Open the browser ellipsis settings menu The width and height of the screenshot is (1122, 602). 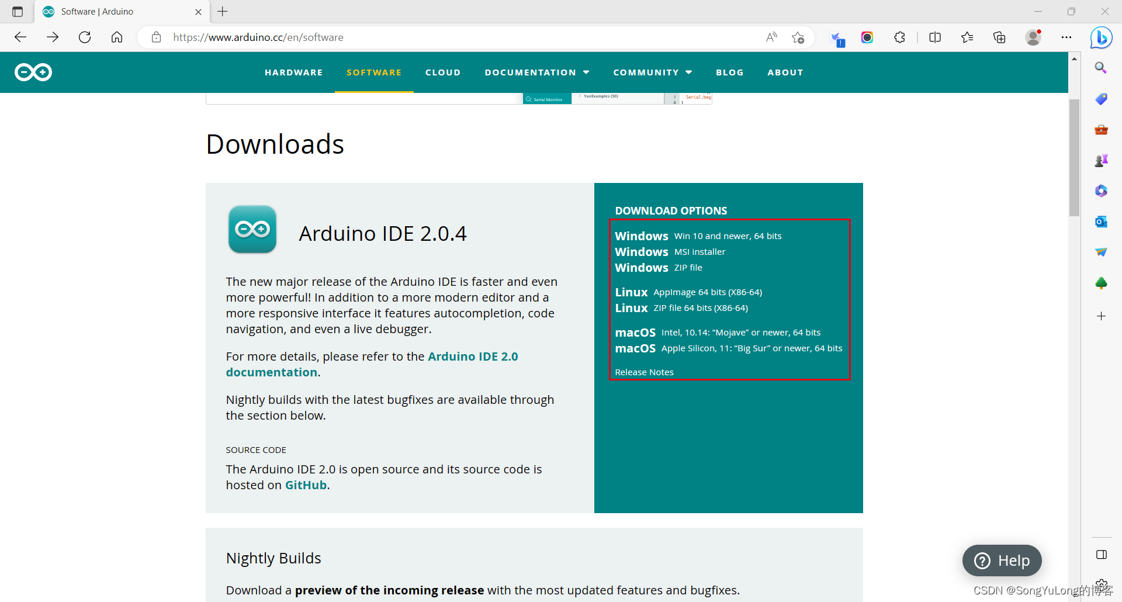point(1066,37)
